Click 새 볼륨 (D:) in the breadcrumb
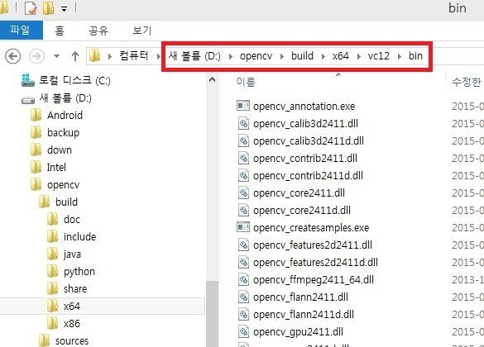This screenshot has width=484, height=347. 194,56
